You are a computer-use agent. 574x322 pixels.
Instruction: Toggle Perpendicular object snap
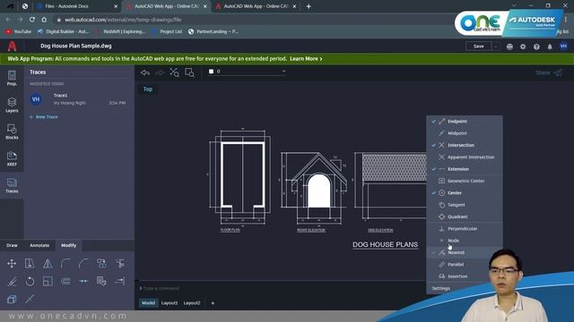[x=465, y=229]
